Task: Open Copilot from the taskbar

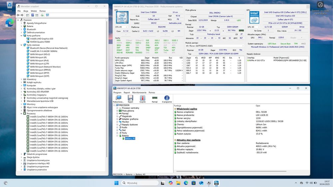Action: [x=170, y=183]
